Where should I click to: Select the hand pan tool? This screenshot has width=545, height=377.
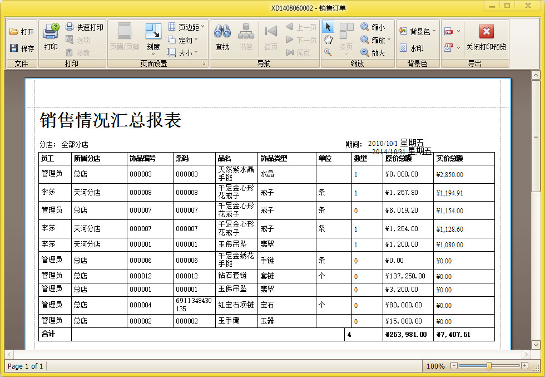(x=328, y=40)
